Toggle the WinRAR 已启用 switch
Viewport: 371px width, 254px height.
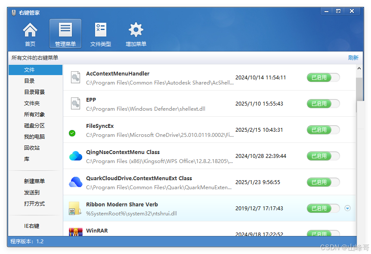click(323, 233)
